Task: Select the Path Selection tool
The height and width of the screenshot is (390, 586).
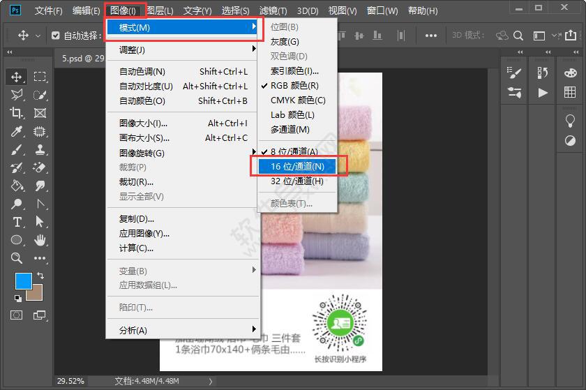Action: click(40, 222)
